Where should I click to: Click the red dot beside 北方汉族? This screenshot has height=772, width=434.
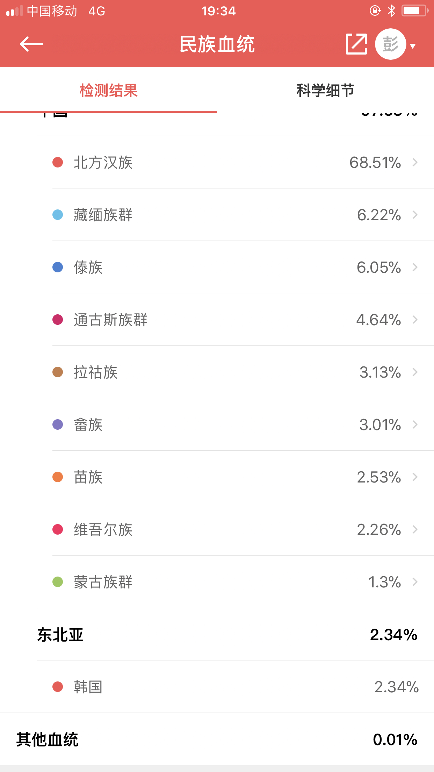point(58,162)
